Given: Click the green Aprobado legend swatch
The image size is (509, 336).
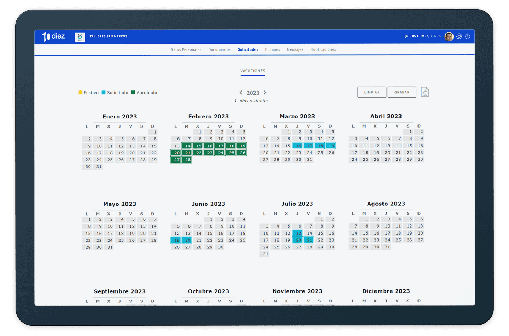Looking at the screenshot, I should (x=133, y=93).
